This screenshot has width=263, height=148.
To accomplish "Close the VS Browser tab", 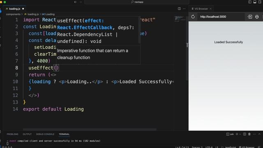I will pos(211,9).
